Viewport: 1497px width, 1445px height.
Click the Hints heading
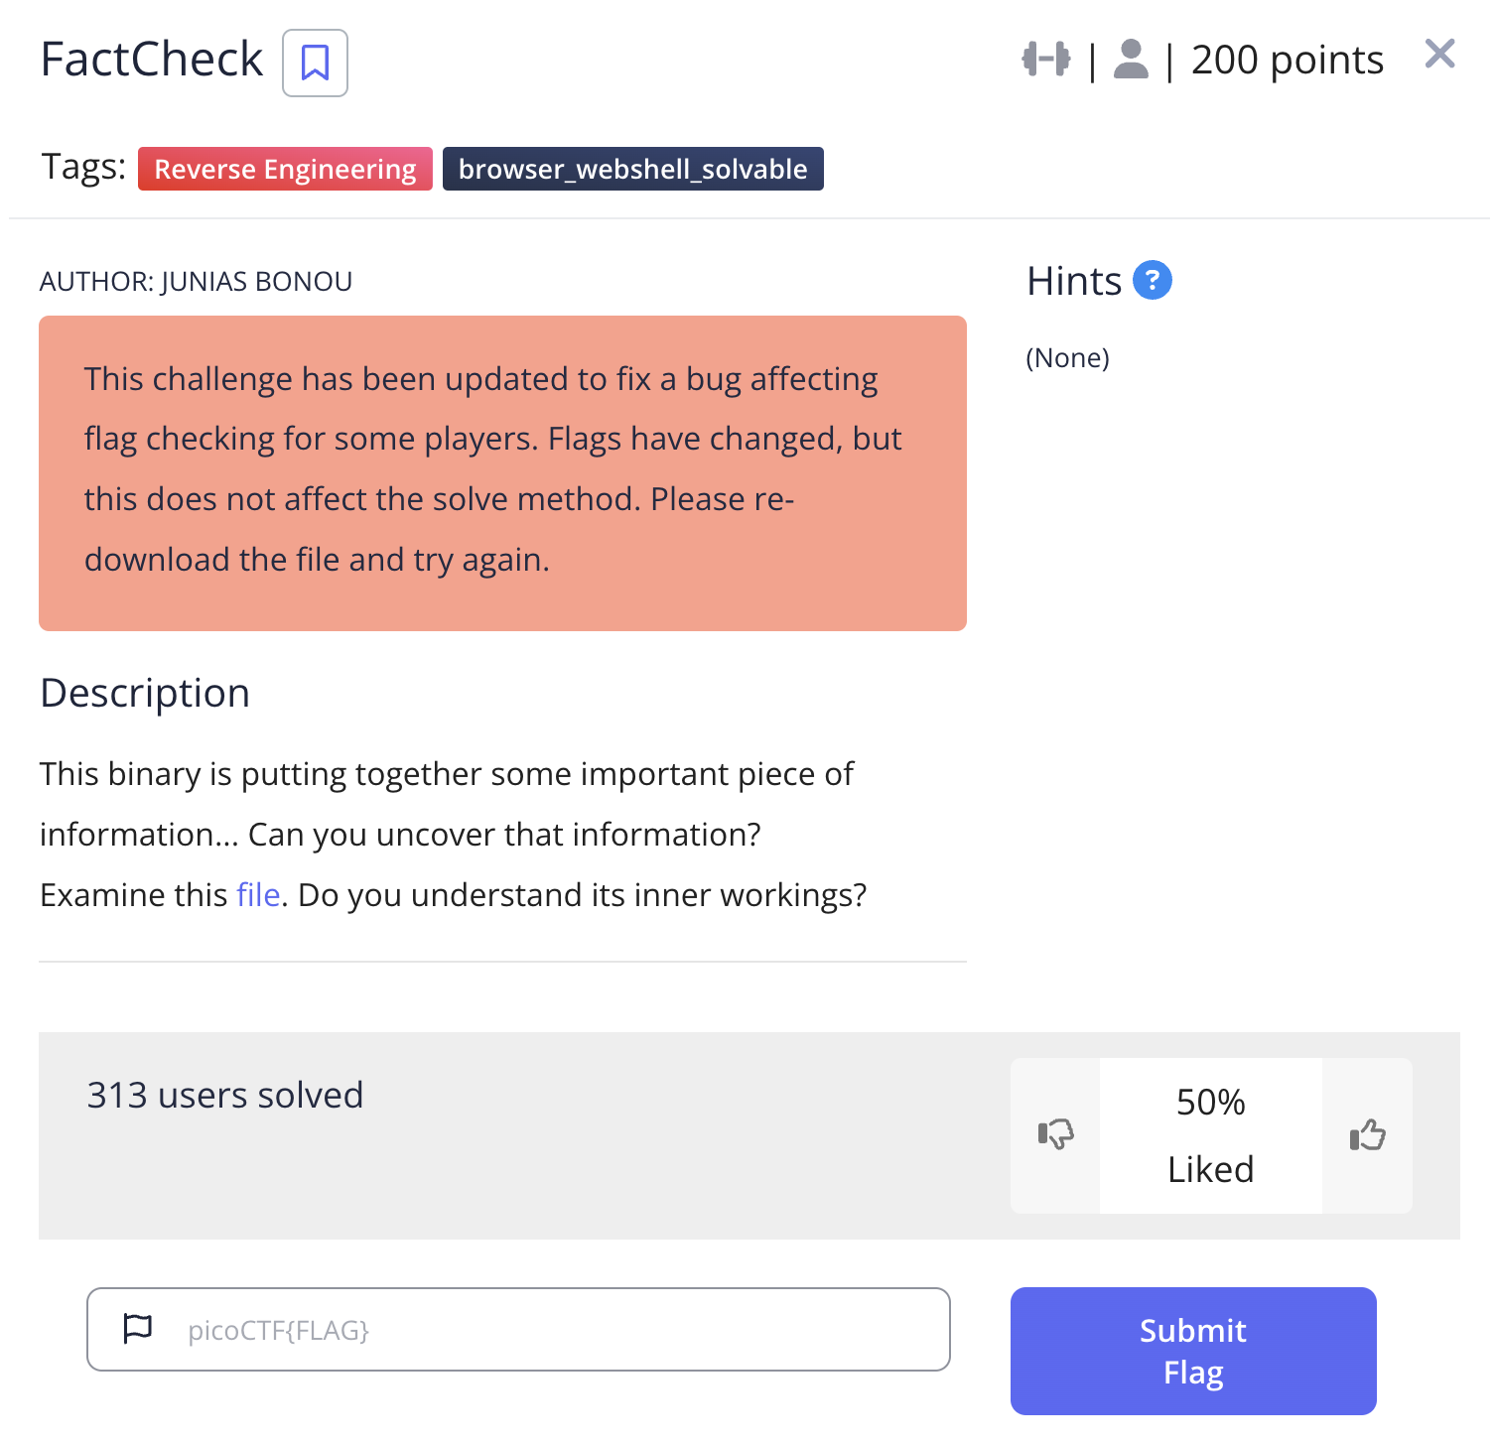coord(1074,281)
